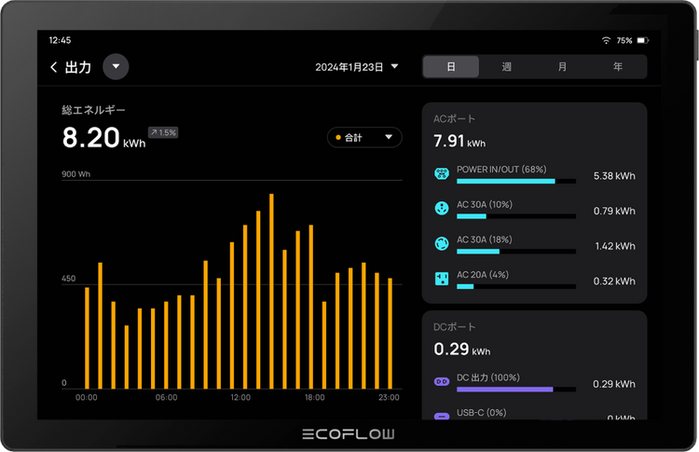
Task: Click the AC 20A outlet icon
Action: click(x=442, y=279)
